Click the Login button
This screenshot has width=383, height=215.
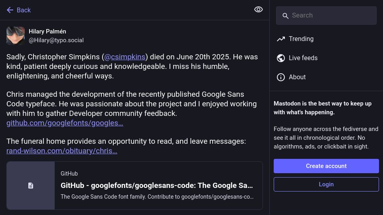326,184
